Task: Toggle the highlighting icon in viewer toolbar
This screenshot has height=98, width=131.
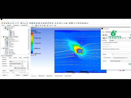Action: click(47, 26)
